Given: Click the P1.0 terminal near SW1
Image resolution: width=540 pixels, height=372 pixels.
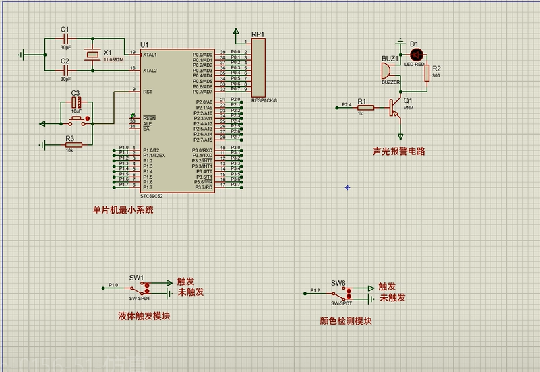Looking at the screenshot, I should click(x=113, y=286).
